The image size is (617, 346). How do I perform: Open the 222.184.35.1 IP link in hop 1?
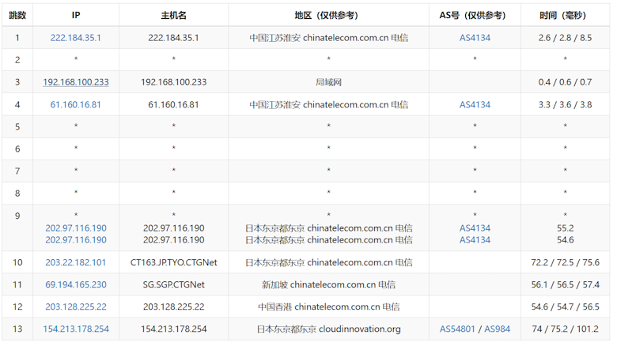(76, 38)
